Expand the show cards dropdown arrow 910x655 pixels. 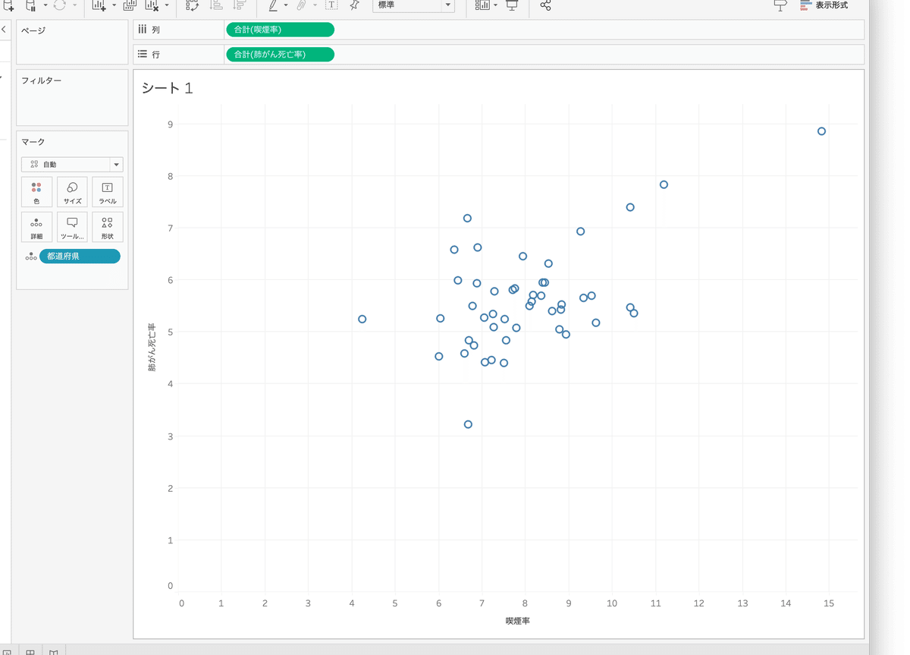[x=495, y=6]
